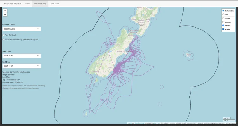Screen dimensions: 238x126
Task: Open the Leaflet attribution link
Action: (x=129, y=123)
